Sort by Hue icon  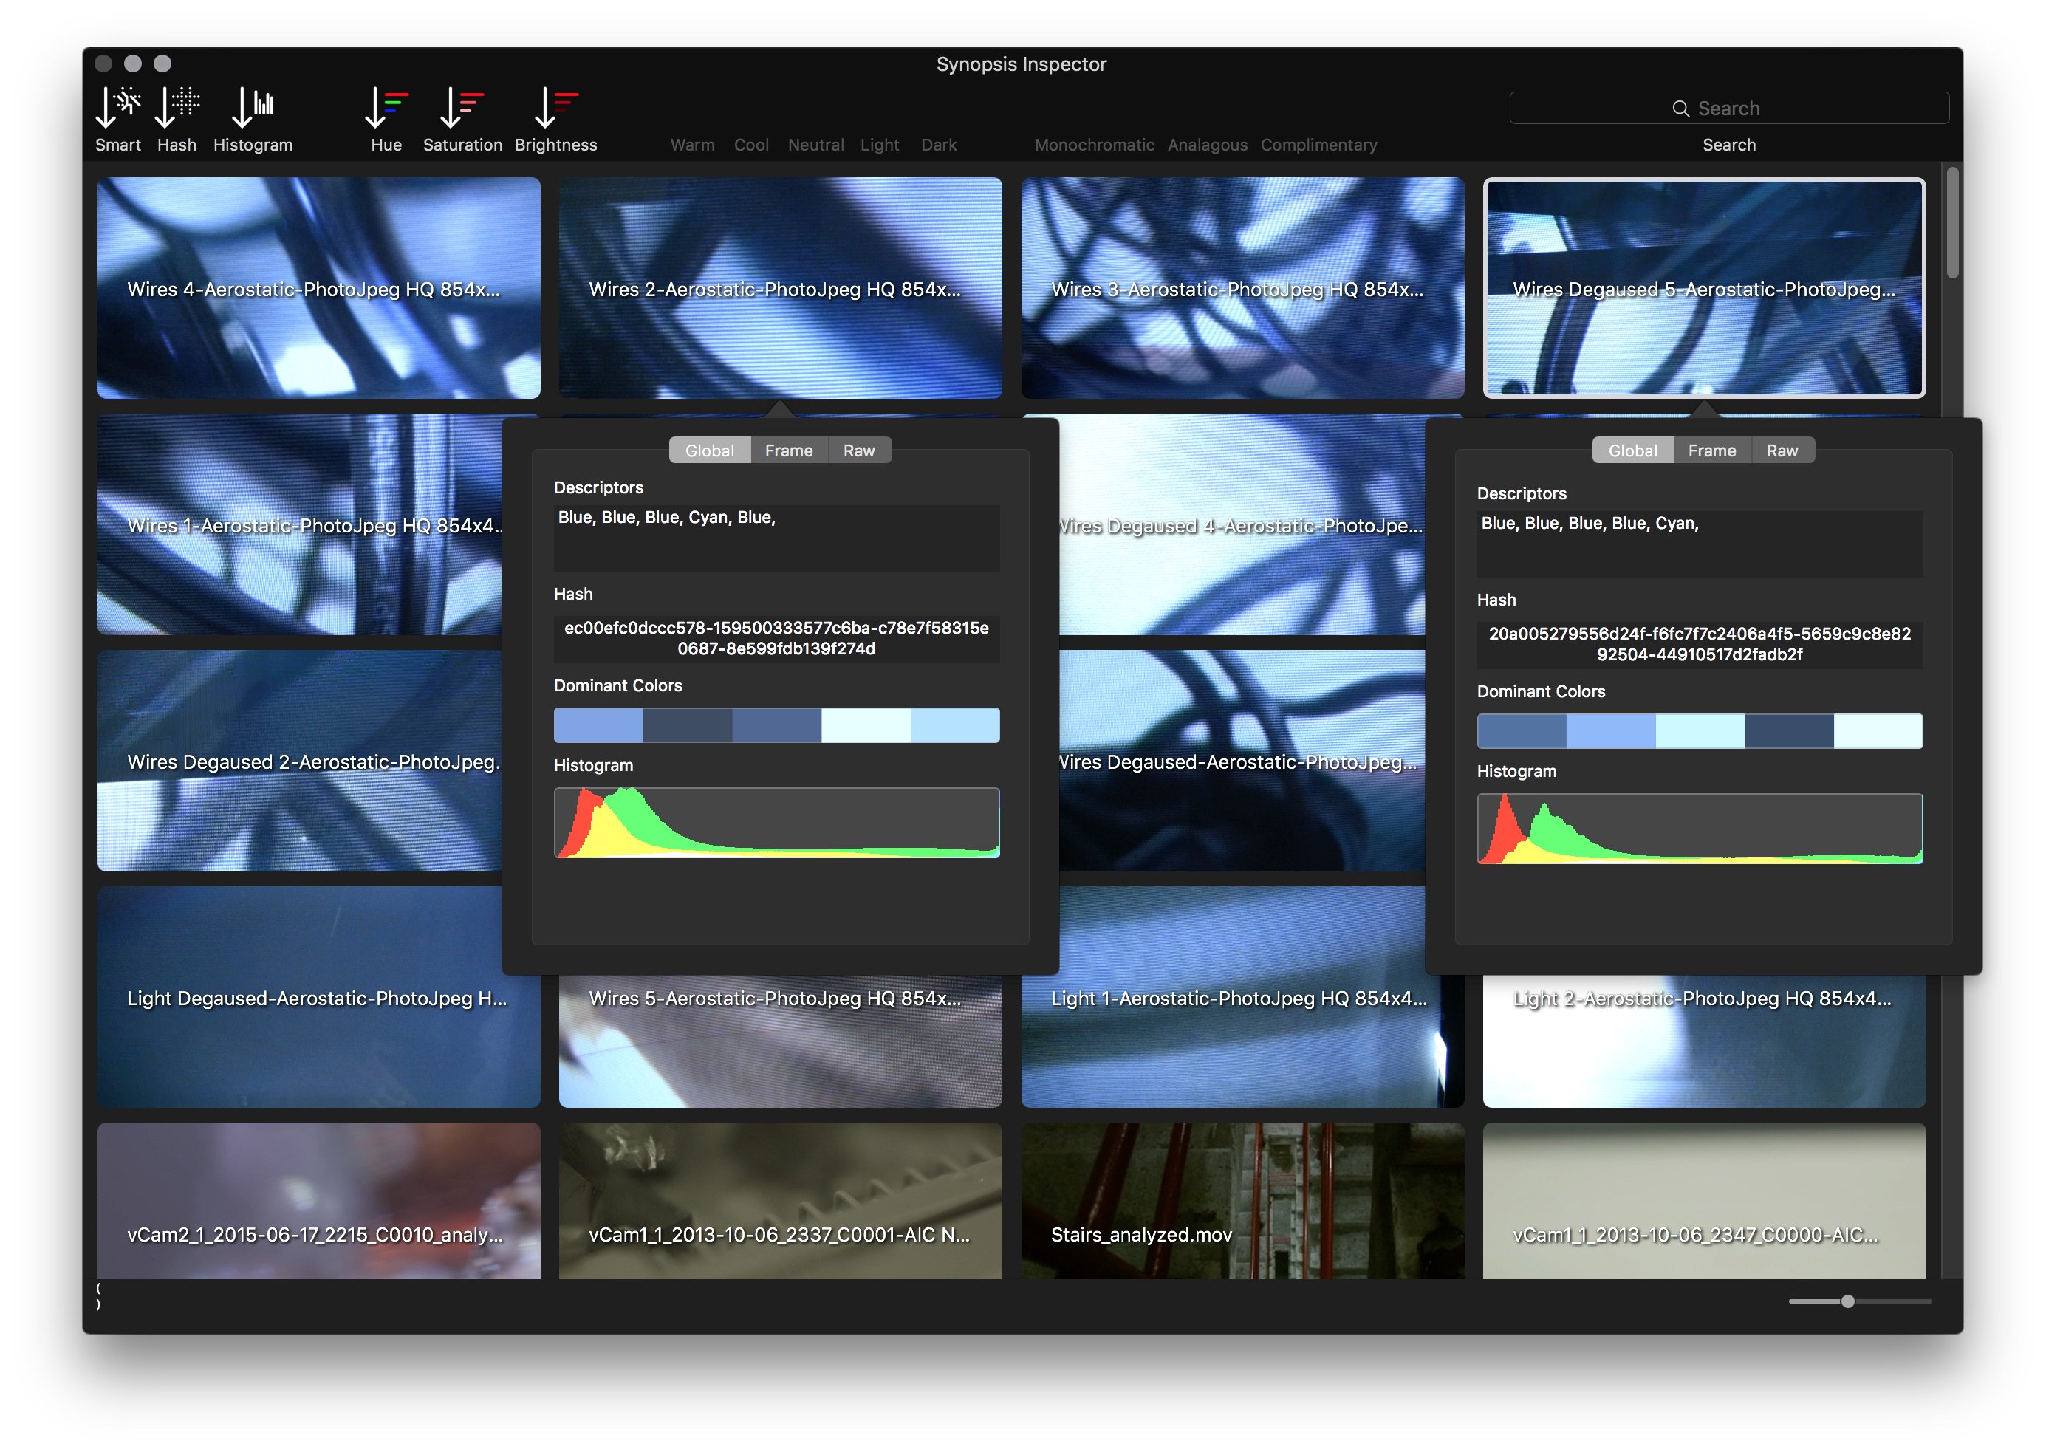click(x=386, y=107)
